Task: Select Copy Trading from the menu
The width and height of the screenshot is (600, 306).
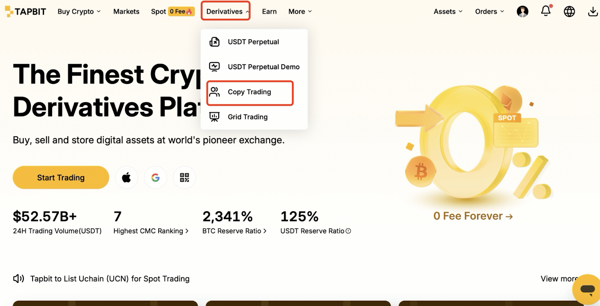Action: (x=249, y=92)
